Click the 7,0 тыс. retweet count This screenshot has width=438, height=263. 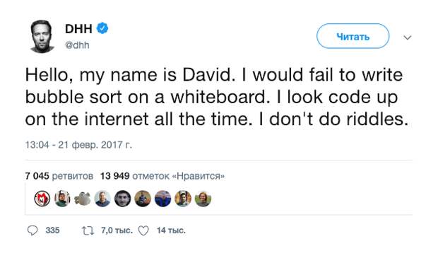click(117, 230)
